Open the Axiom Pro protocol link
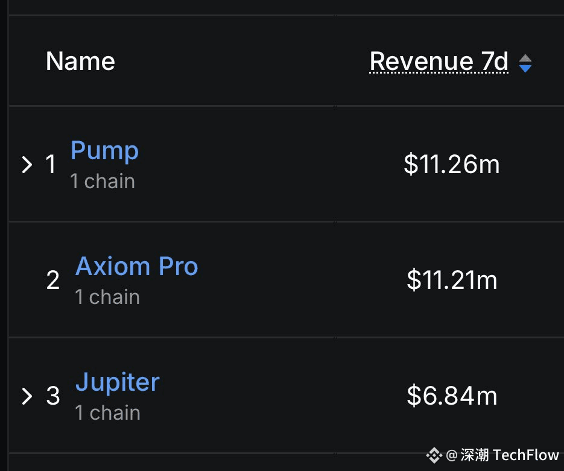The image size is (564, 471). tap(137, 266)
